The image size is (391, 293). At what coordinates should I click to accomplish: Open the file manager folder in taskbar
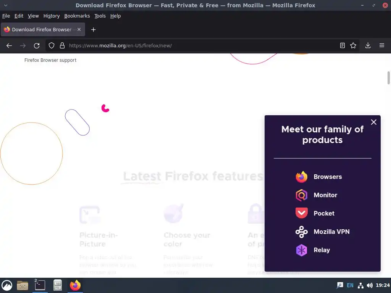click(22, 285)
